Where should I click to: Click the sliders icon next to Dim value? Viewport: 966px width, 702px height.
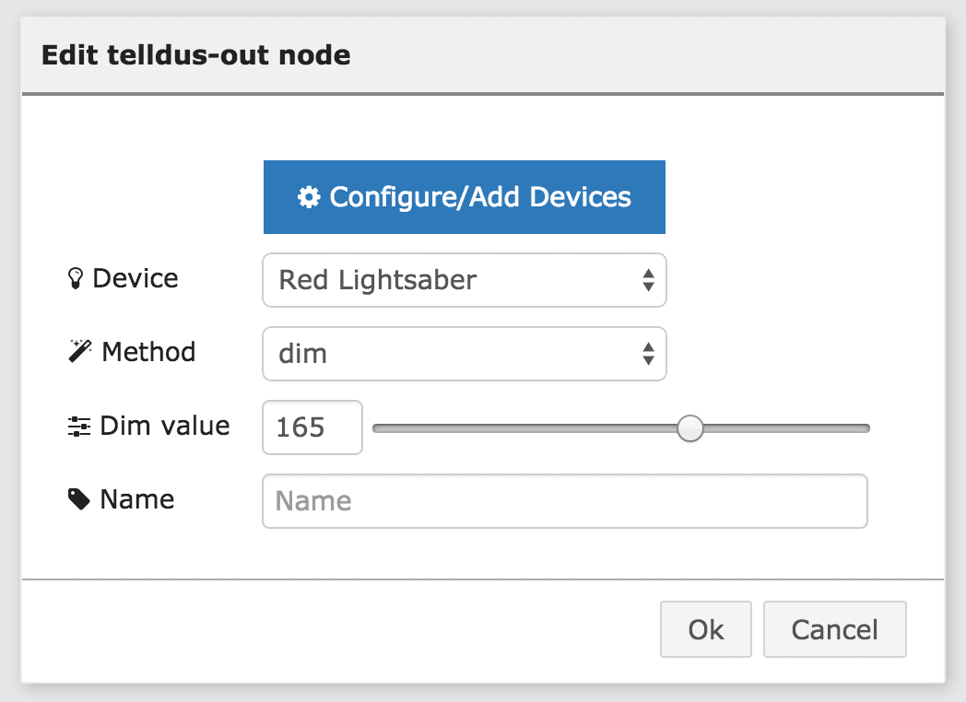[80, 426]
